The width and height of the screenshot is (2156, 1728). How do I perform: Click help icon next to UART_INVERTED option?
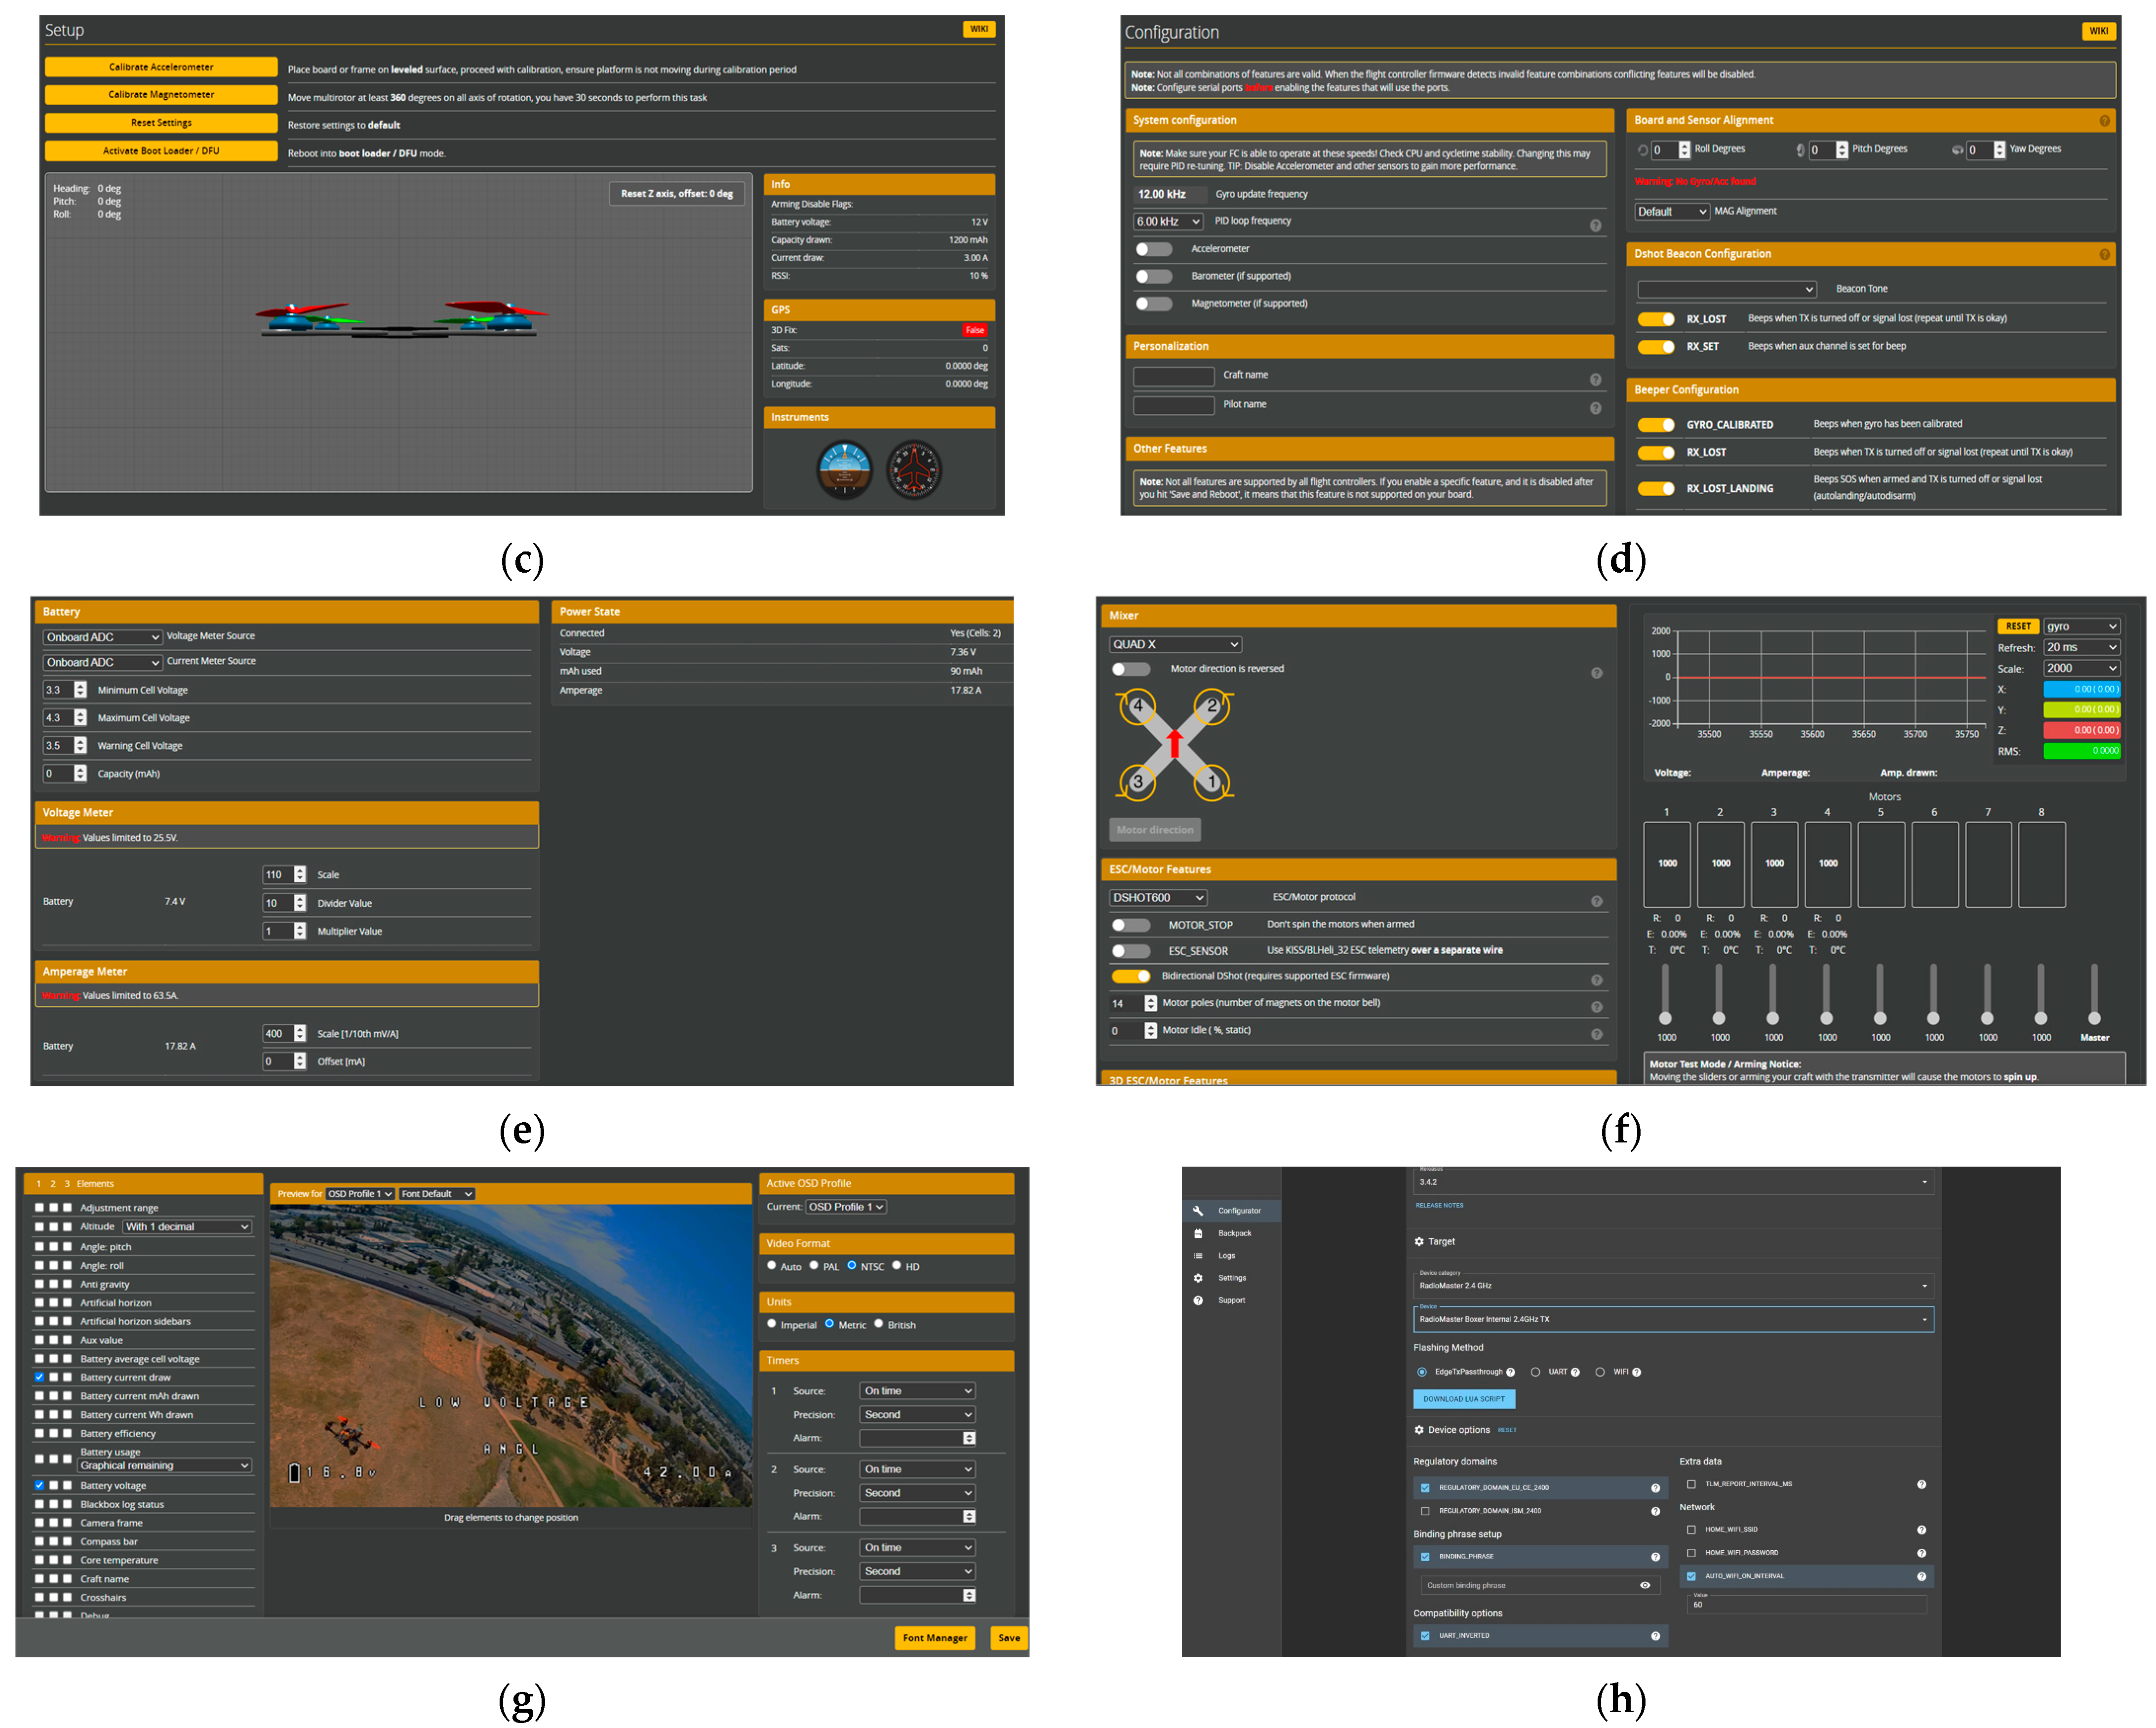(1655, 1636)
